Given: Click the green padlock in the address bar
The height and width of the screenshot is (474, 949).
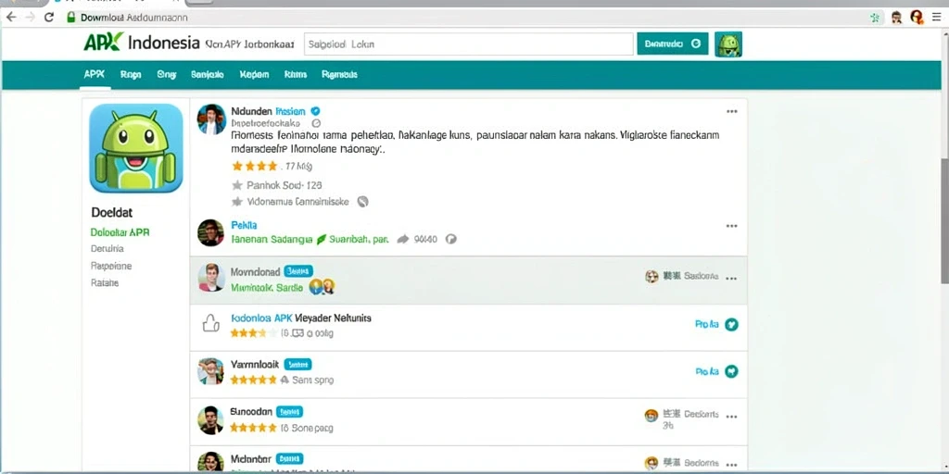Looking at the screenshot, I should (x=70, y=17).
